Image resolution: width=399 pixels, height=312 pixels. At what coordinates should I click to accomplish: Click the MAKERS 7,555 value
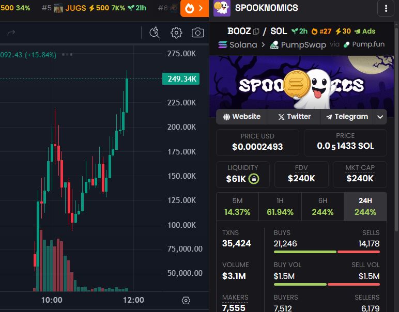[234, 308]
